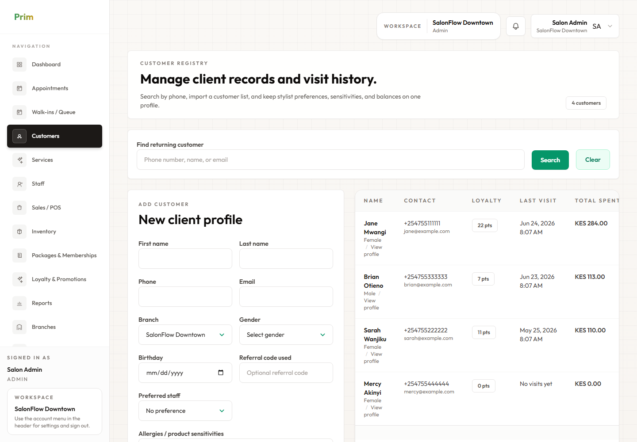Click the Staff icon in sidebar
This screenshot has height=442, width=637.
[x=19, y=184]
